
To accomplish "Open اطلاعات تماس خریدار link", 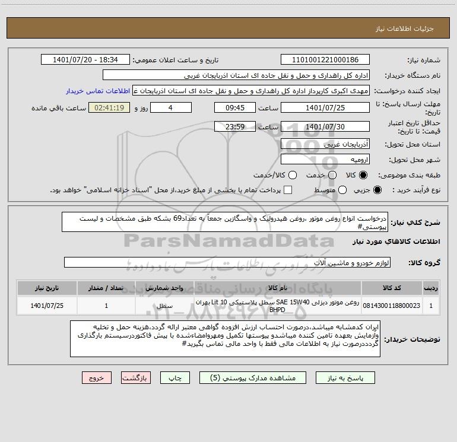I will pyautogui.click(x=98, y=91).
